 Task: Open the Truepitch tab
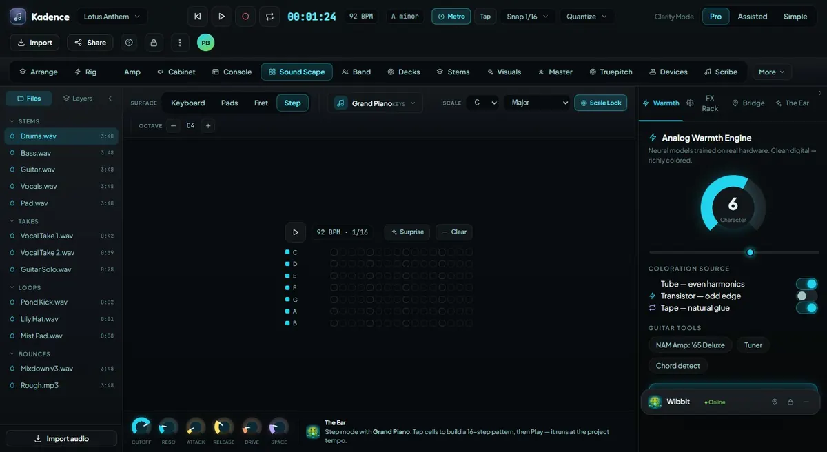pyautogui.click(x=611, y=72)
